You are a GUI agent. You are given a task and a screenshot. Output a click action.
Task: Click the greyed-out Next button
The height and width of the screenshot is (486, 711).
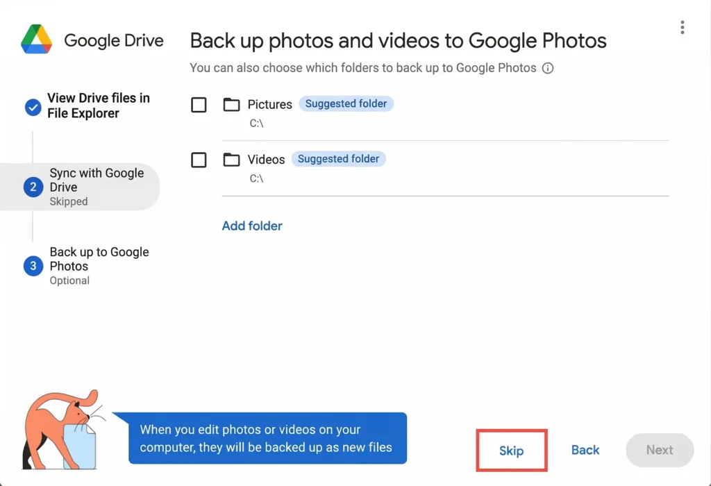[x=659, y=450]
